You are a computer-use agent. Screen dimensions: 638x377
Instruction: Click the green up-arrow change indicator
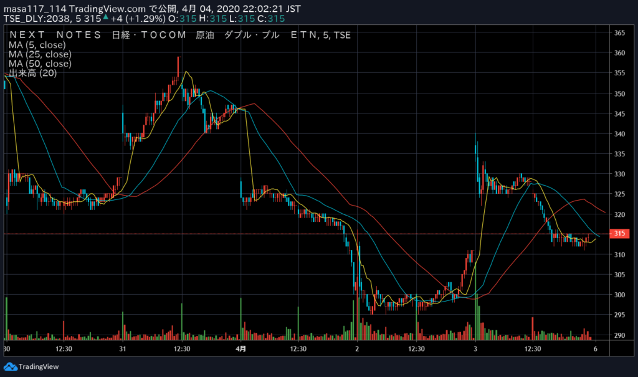pos(106,17)
